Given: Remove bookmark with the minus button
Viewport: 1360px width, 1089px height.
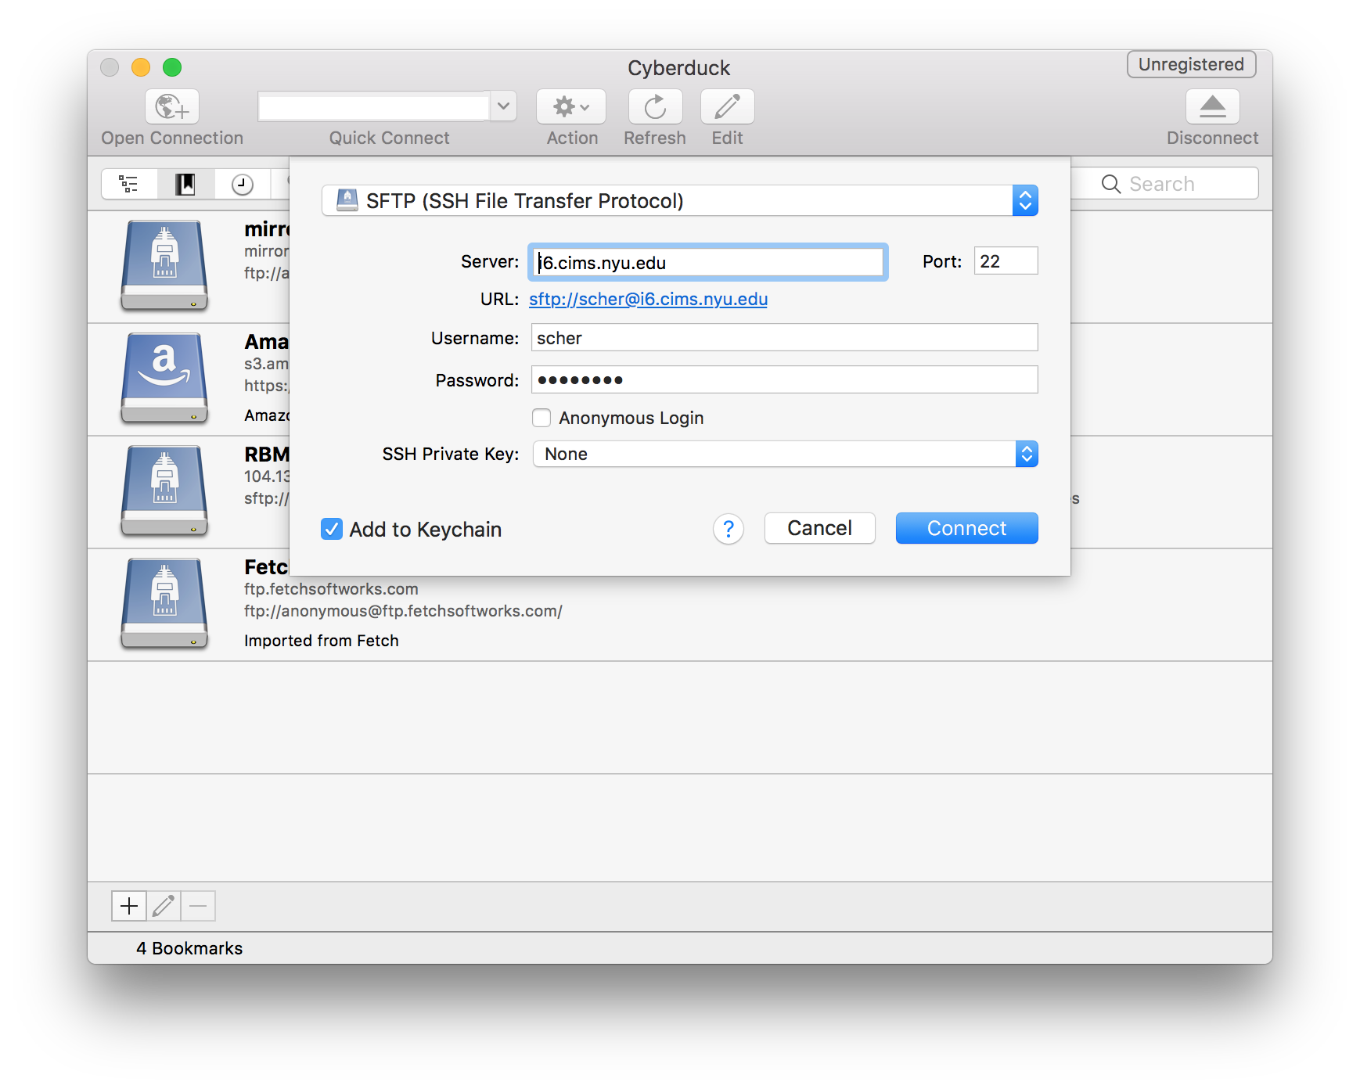Looking at the screenshot, I should [198, 906].
